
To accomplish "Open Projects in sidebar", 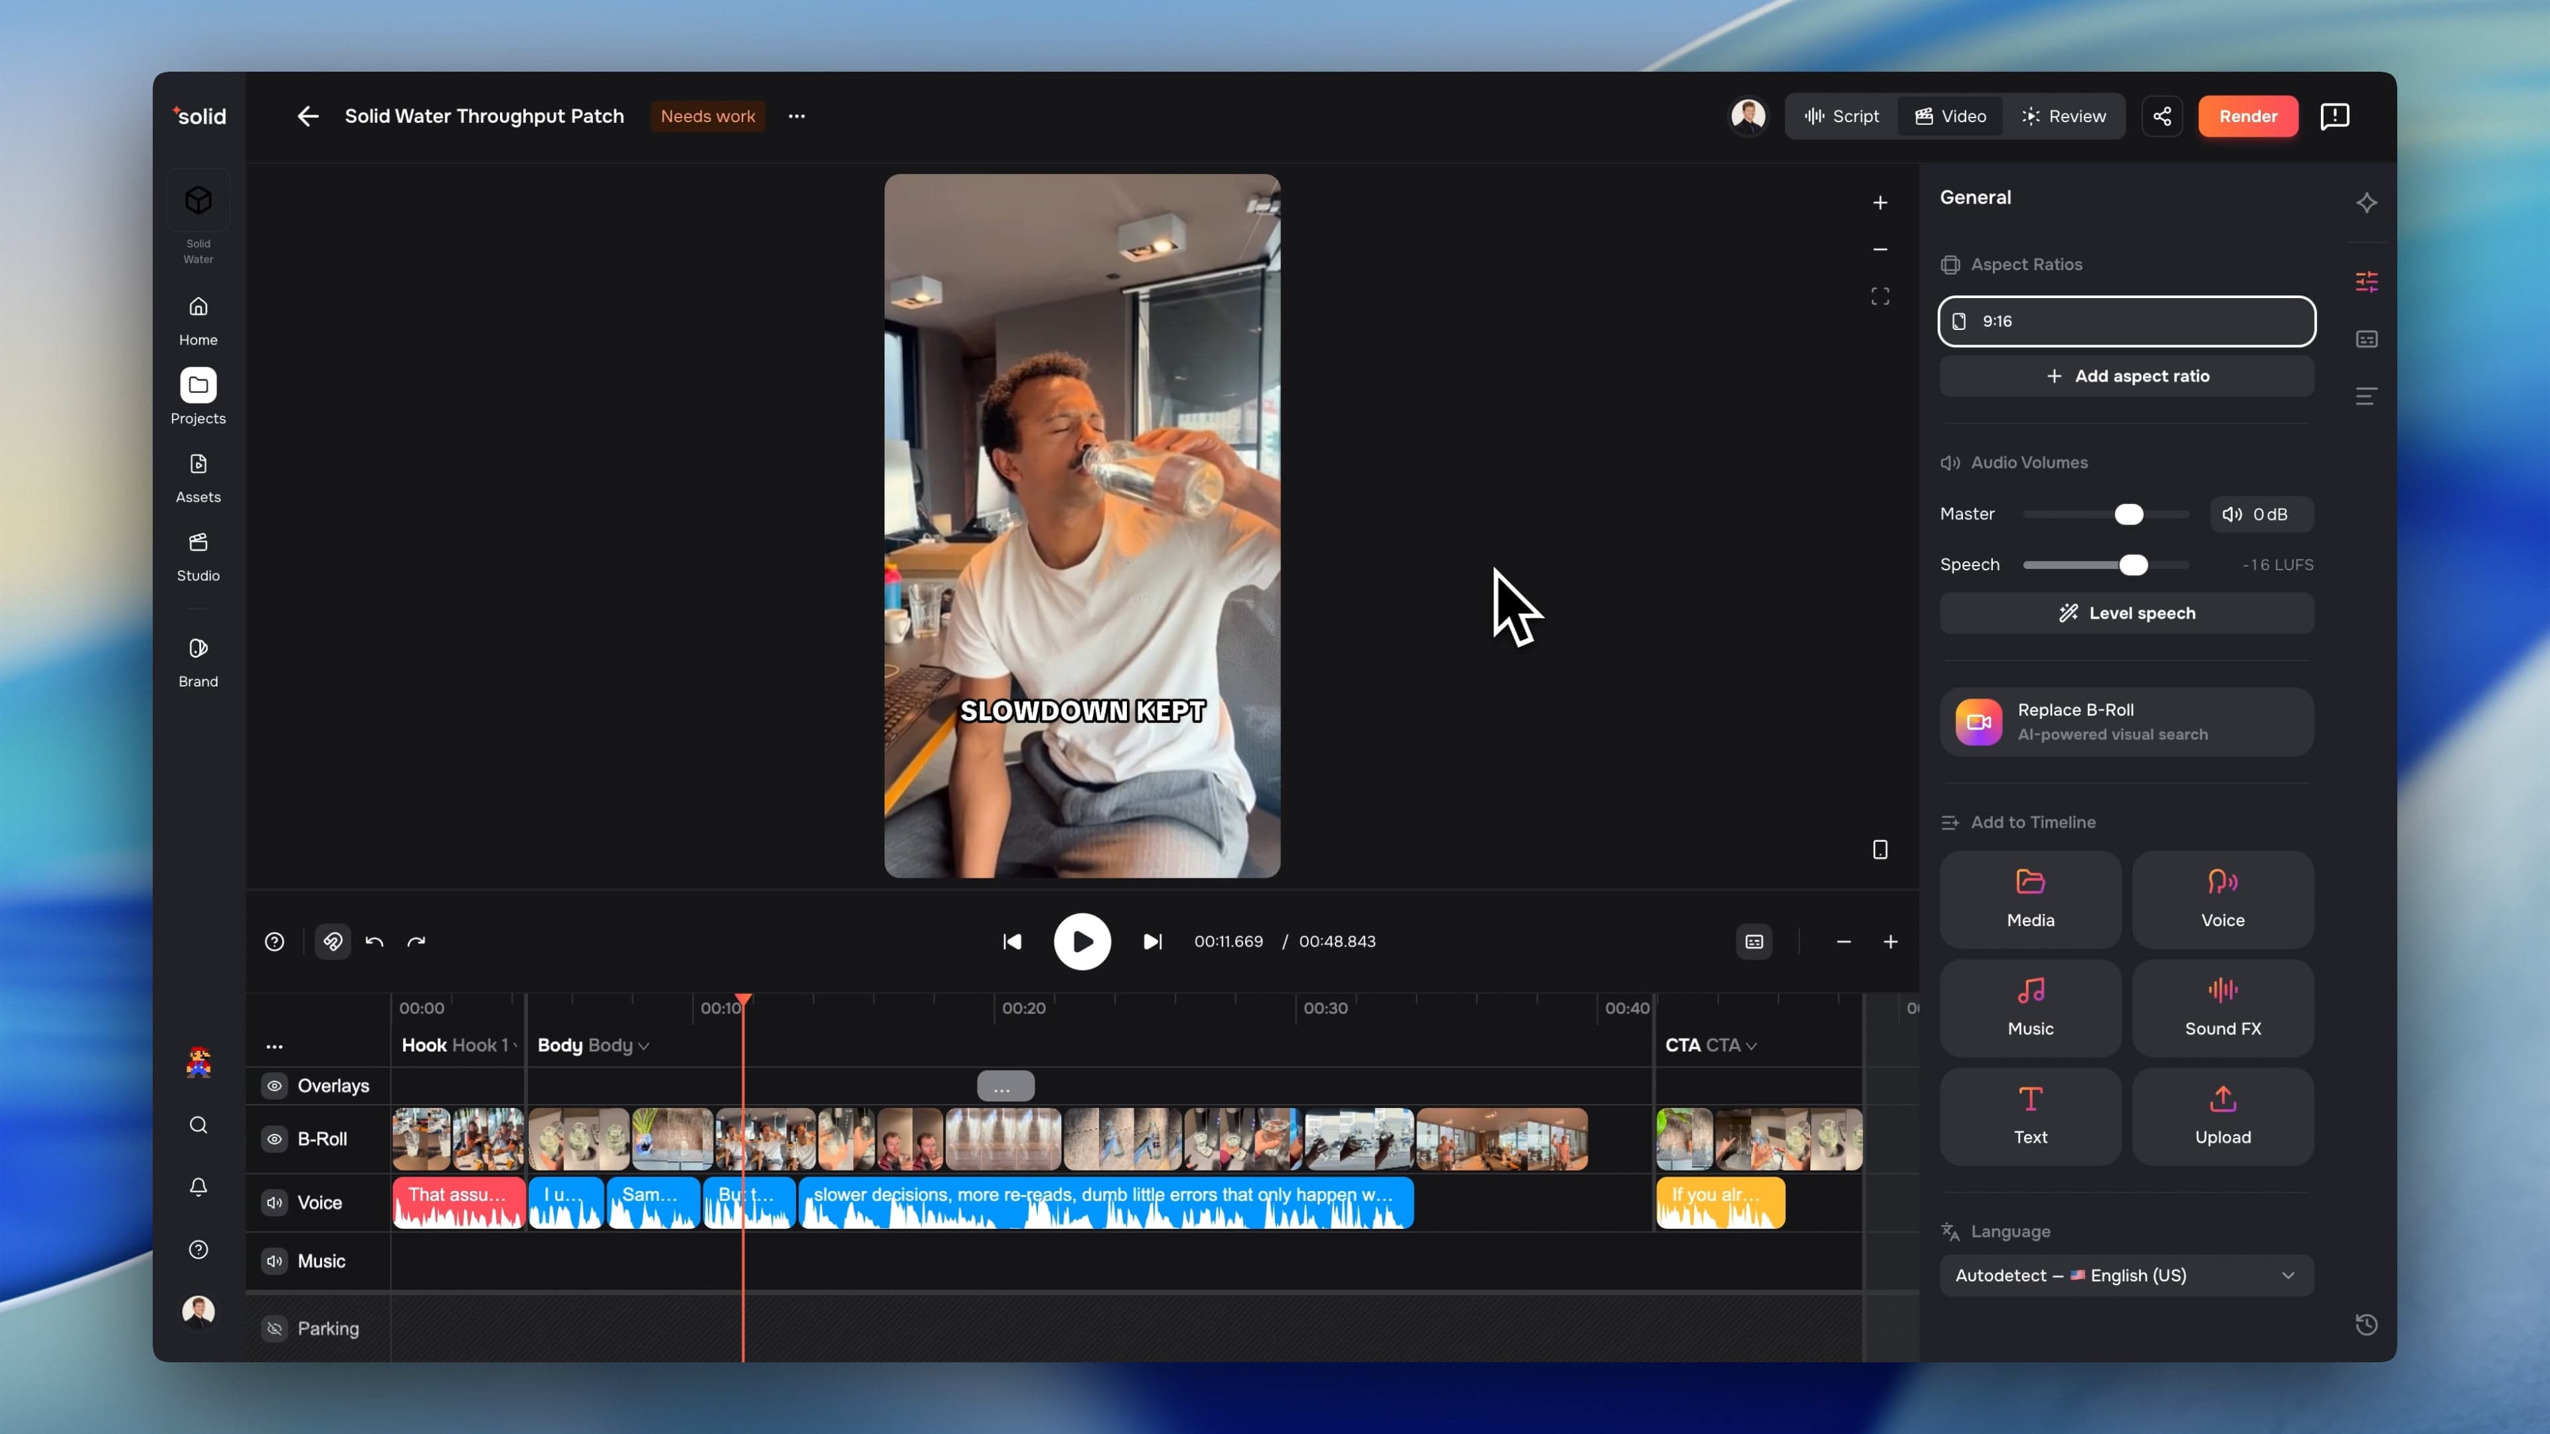I will (x=198, y=398).
